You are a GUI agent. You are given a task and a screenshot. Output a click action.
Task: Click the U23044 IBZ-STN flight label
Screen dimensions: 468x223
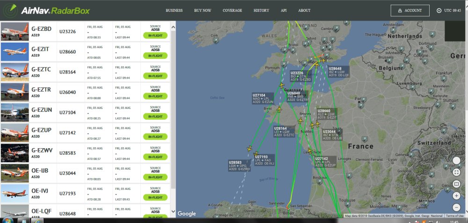[332, 135]
